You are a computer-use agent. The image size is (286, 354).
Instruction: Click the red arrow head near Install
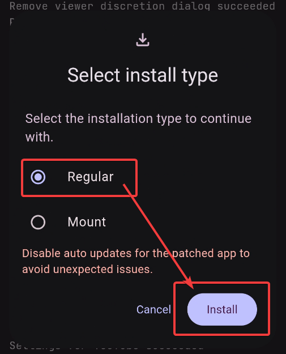pyautogui.click(x=189, y=283)
